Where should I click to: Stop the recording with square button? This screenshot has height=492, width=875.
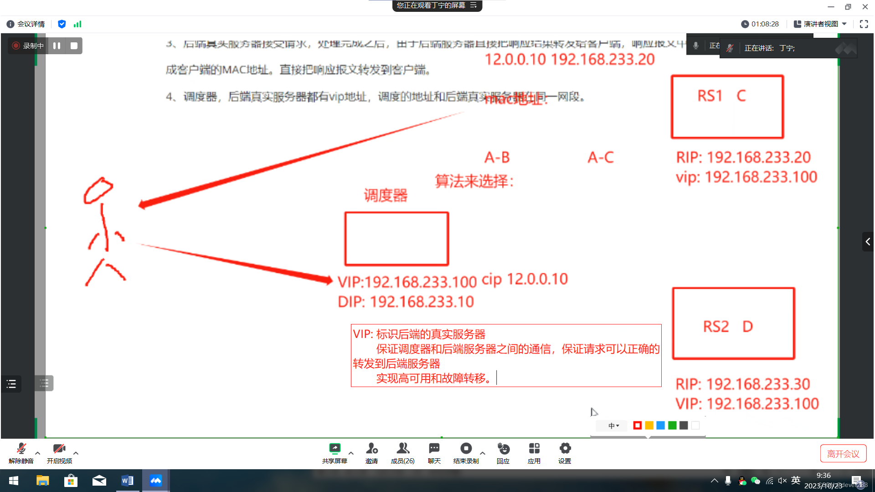(x=74, y=46)
